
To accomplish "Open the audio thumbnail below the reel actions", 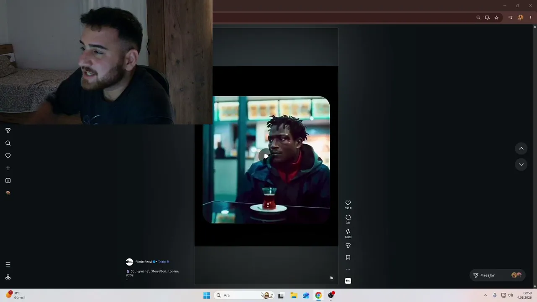I will [348, 281].
